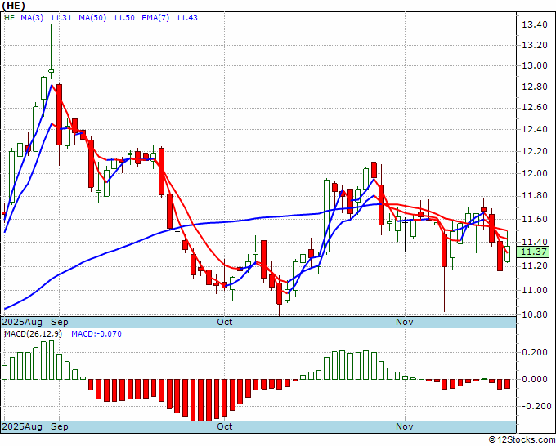Viewport: 556px width, 446px height.
Task: Click the Oct label on MACD axis
Action: click(x=225, y=426)
